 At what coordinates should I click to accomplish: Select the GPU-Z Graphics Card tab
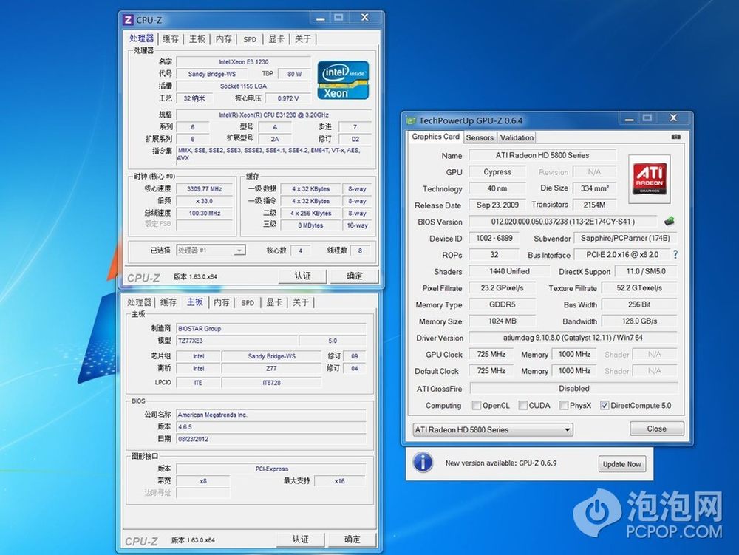point(435,137)
